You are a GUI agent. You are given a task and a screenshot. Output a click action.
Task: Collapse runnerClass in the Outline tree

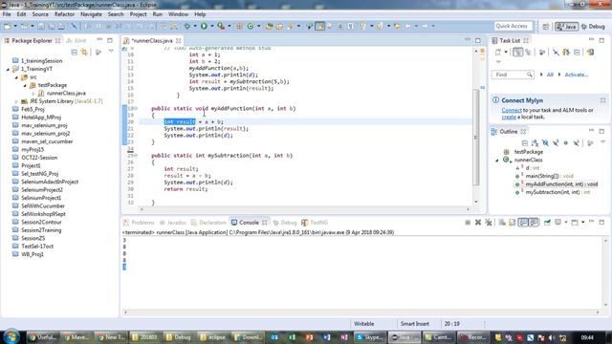click(x=497, y=161)
